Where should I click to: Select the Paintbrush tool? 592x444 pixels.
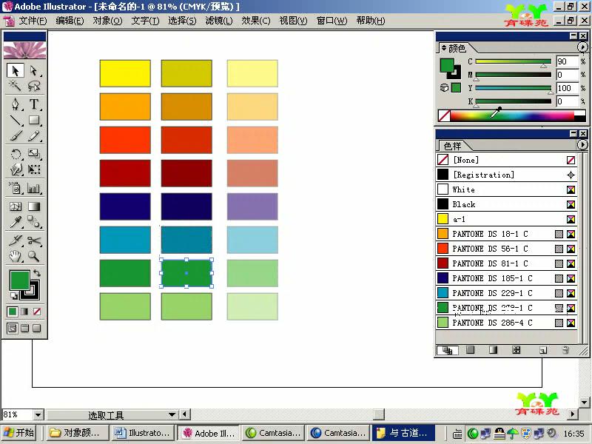click(16, 135)
